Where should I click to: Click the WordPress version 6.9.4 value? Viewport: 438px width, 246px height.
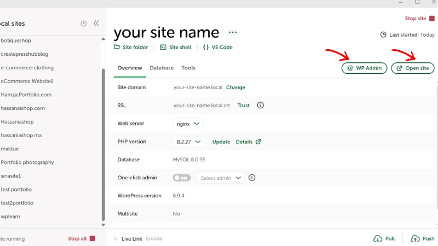178,196
